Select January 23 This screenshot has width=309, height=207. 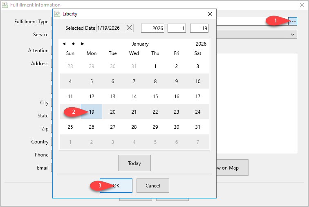point(177,112)
